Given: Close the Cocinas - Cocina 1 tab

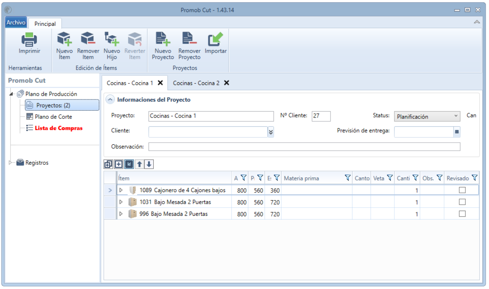Looking at the screenshot, I should (x=160, y=83).
